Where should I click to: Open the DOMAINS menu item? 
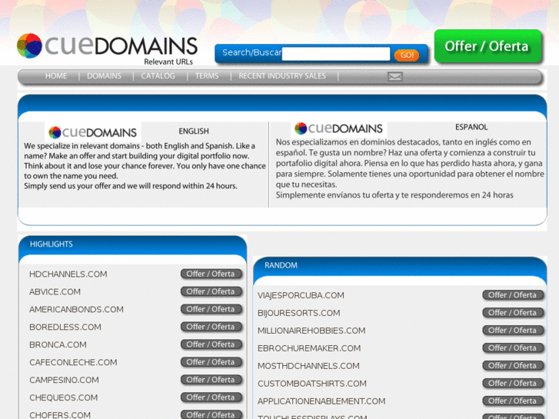tap(104, 76)
